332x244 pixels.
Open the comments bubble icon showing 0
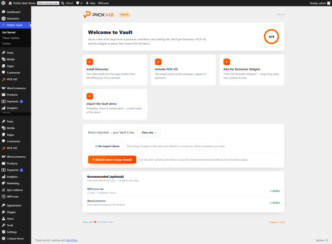pyautogui.click(x=78, y=3)
